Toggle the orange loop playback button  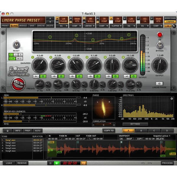click(x=84, y=163)
